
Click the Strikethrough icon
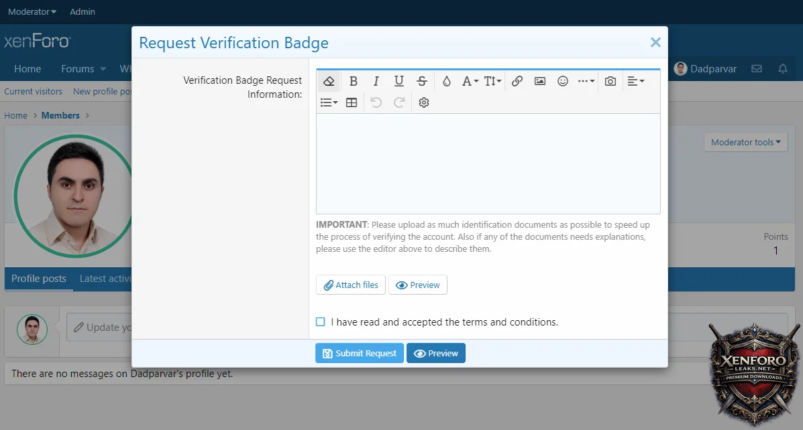tap(422, 81)
